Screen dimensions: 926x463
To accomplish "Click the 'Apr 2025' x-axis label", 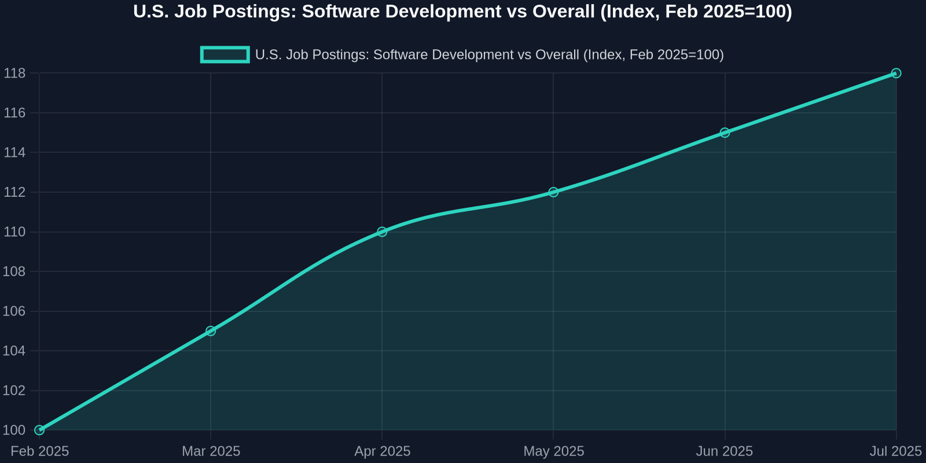I will [382, 451].
